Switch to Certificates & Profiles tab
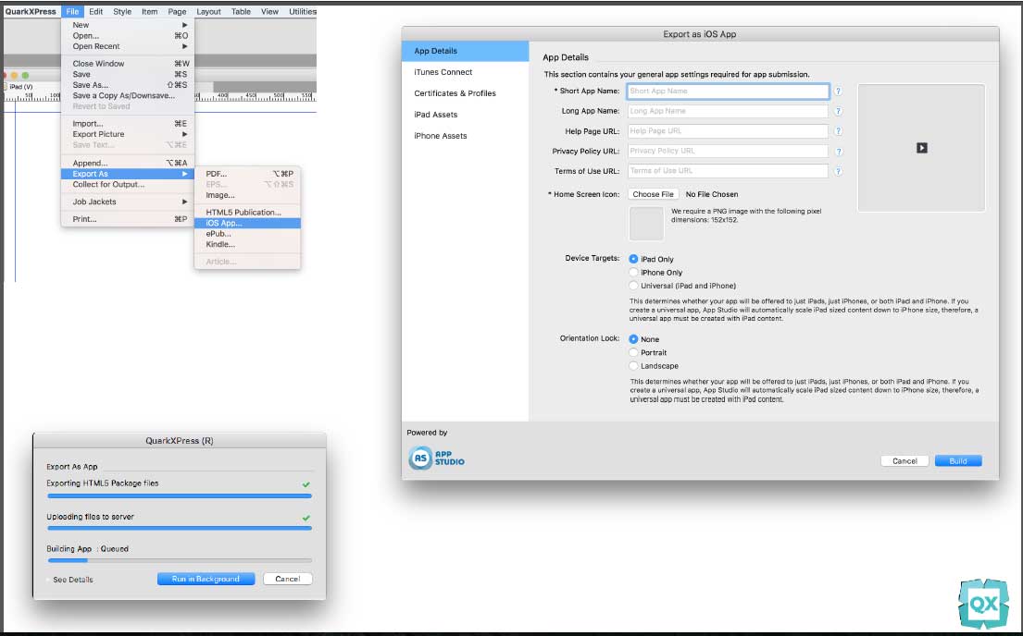The height and width of the screenshot is (636, 1023). point(465,93)
